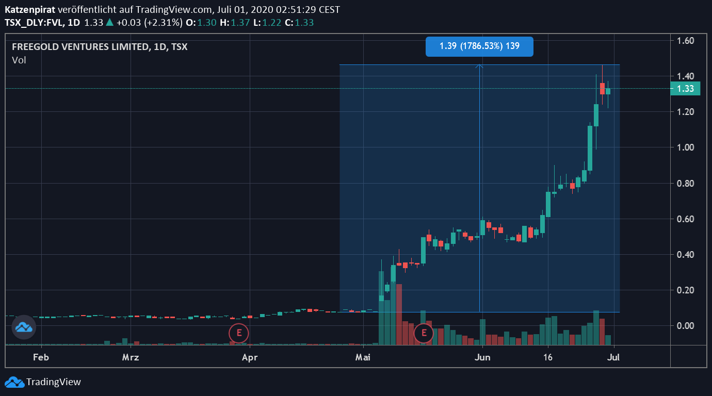Click the green up-triangle beside the header price

[x=109, y=22]
